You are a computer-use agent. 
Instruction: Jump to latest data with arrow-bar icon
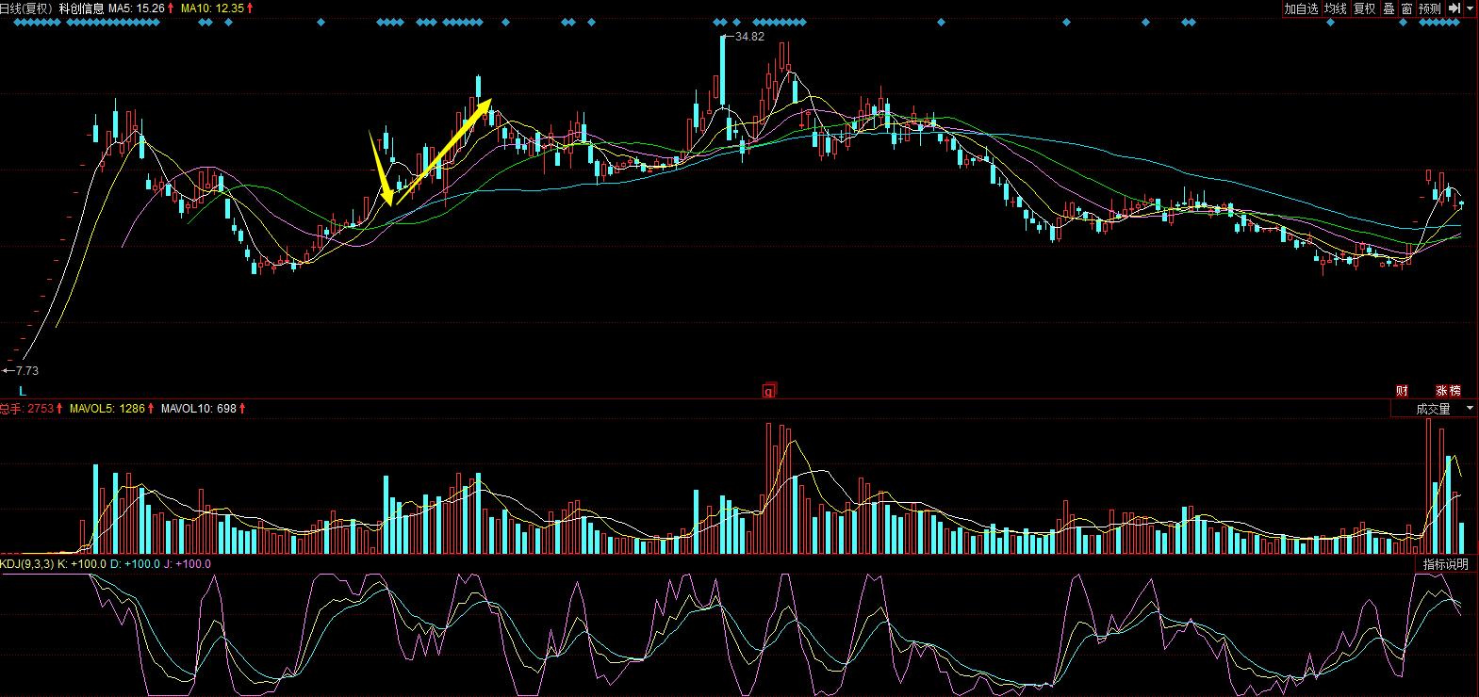click(x=1454, y=8)
